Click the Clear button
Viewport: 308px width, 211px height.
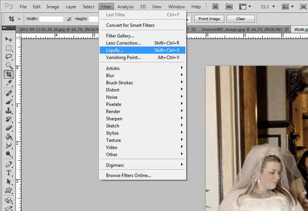click(240, 19)
